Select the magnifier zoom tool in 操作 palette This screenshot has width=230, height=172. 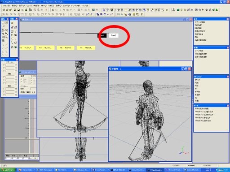[x=6, y=37]
